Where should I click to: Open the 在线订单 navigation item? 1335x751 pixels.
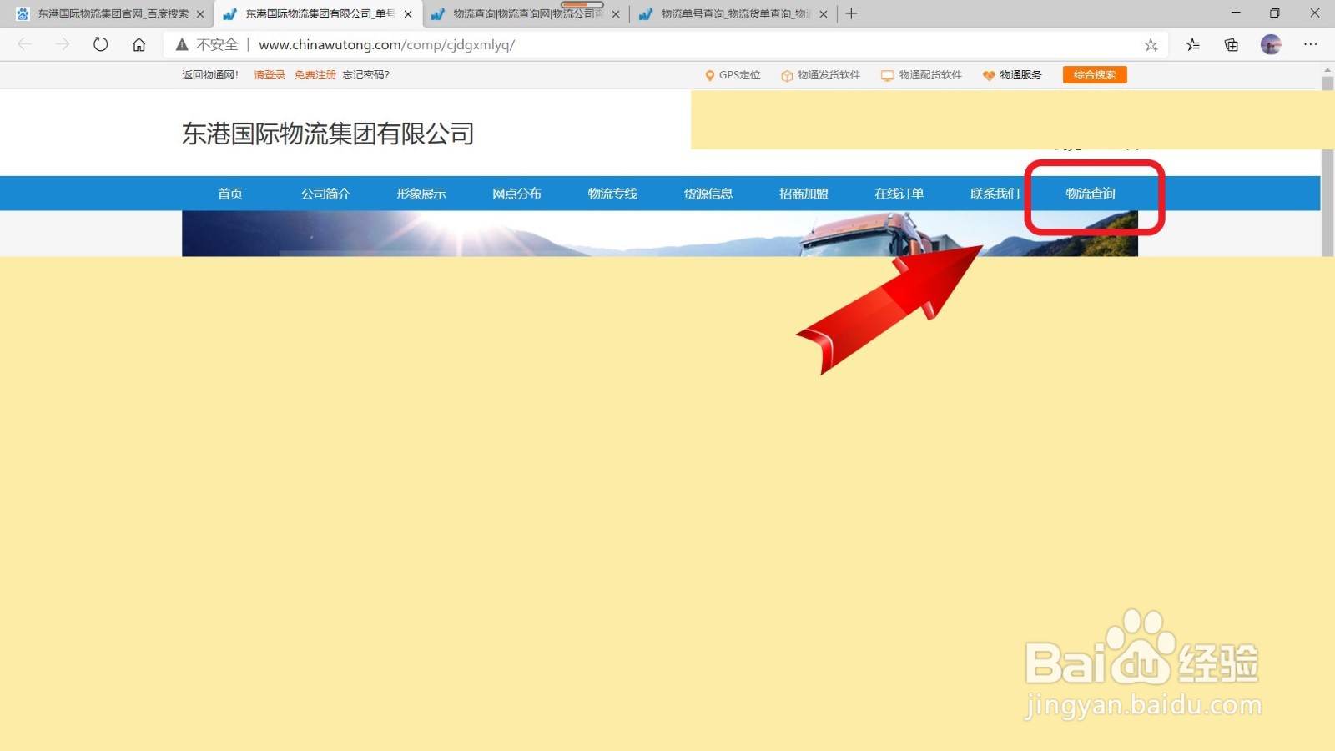(x=899, y=194)
